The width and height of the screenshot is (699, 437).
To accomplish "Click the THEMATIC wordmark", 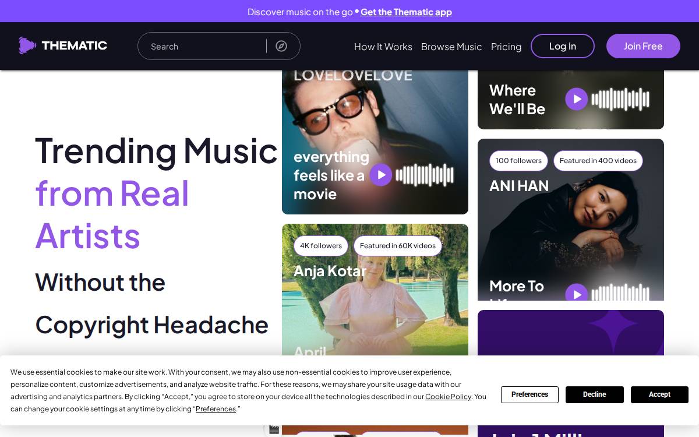I will tap(75, 45).
